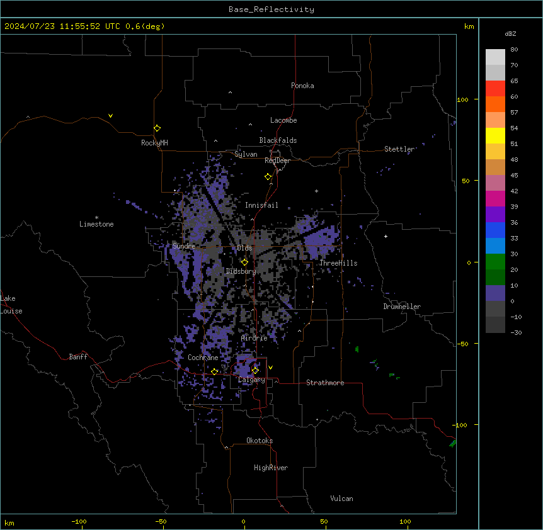Click the yellow marker below Cochrane
This screenshot has height=530, width=543.
pyautogui.click(x=214, y=371)
